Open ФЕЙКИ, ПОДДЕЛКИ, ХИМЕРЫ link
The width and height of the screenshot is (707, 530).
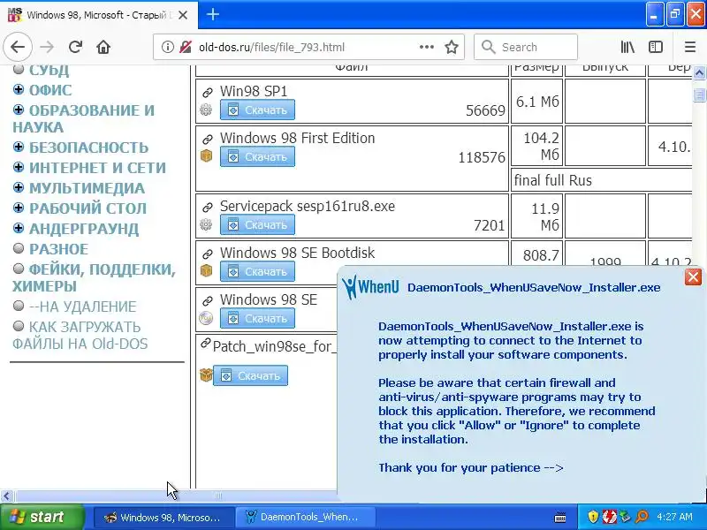pyautogui.click(x=94, y=277)
